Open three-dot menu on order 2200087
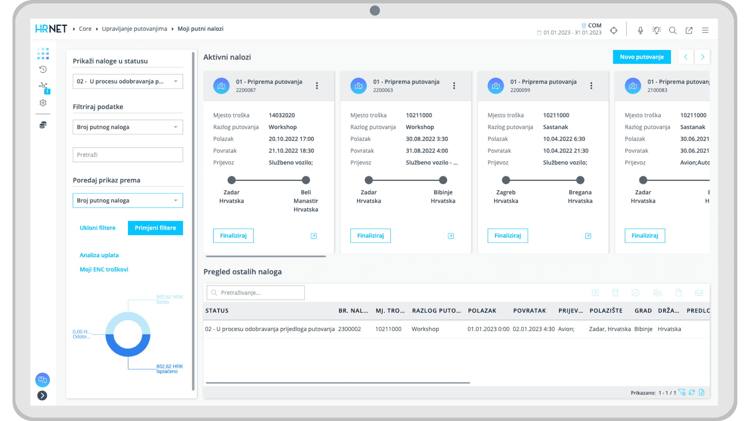Screen dimensions: 749x421 (x=317, y=86)
